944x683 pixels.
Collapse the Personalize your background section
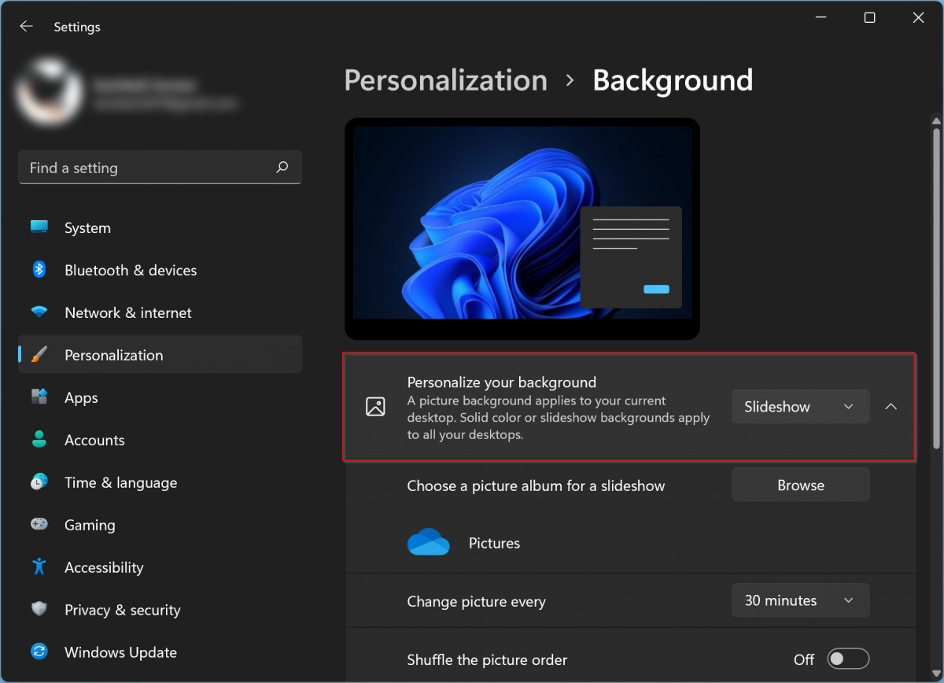891,407
